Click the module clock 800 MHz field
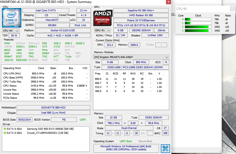The width and height of the screenshot is (236, 154). [x=141, y=62]
